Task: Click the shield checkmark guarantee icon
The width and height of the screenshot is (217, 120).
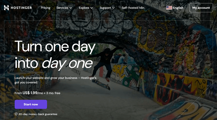Action: tap(16, 114)
